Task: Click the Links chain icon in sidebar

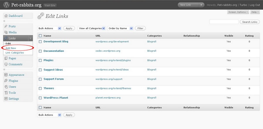Action: coord(6,38)
